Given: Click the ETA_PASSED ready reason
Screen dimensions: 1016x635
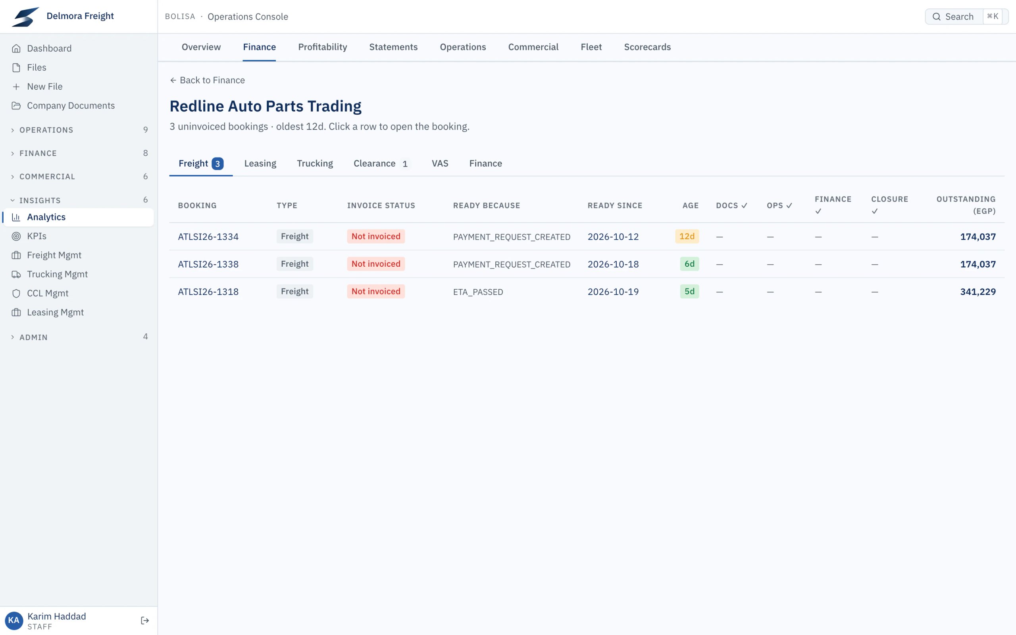Looking at the screenshot, I should tap(478, 292).
